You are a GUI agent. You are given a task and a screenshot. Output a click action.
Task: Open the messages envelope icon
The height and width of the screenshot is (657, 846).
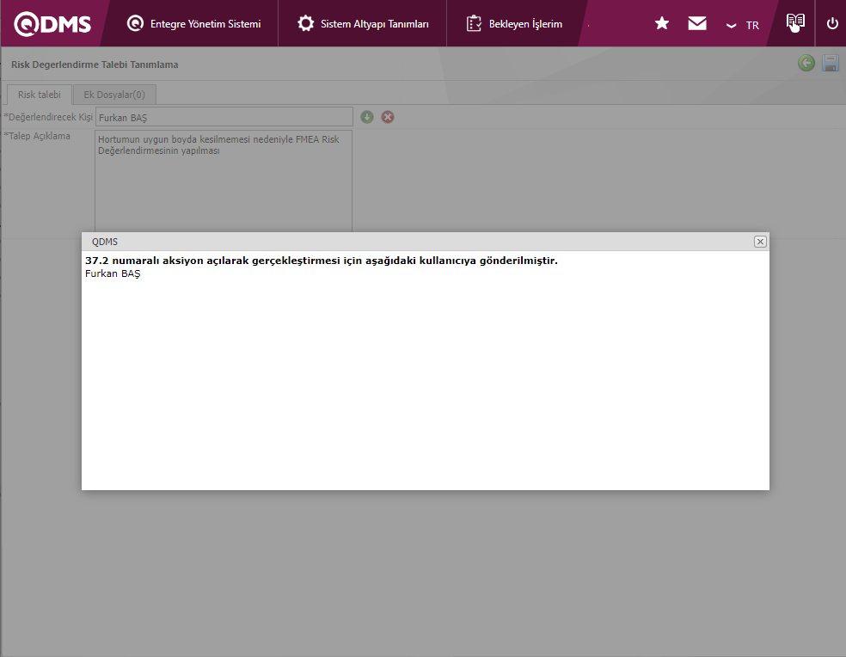tap(697, 23)
